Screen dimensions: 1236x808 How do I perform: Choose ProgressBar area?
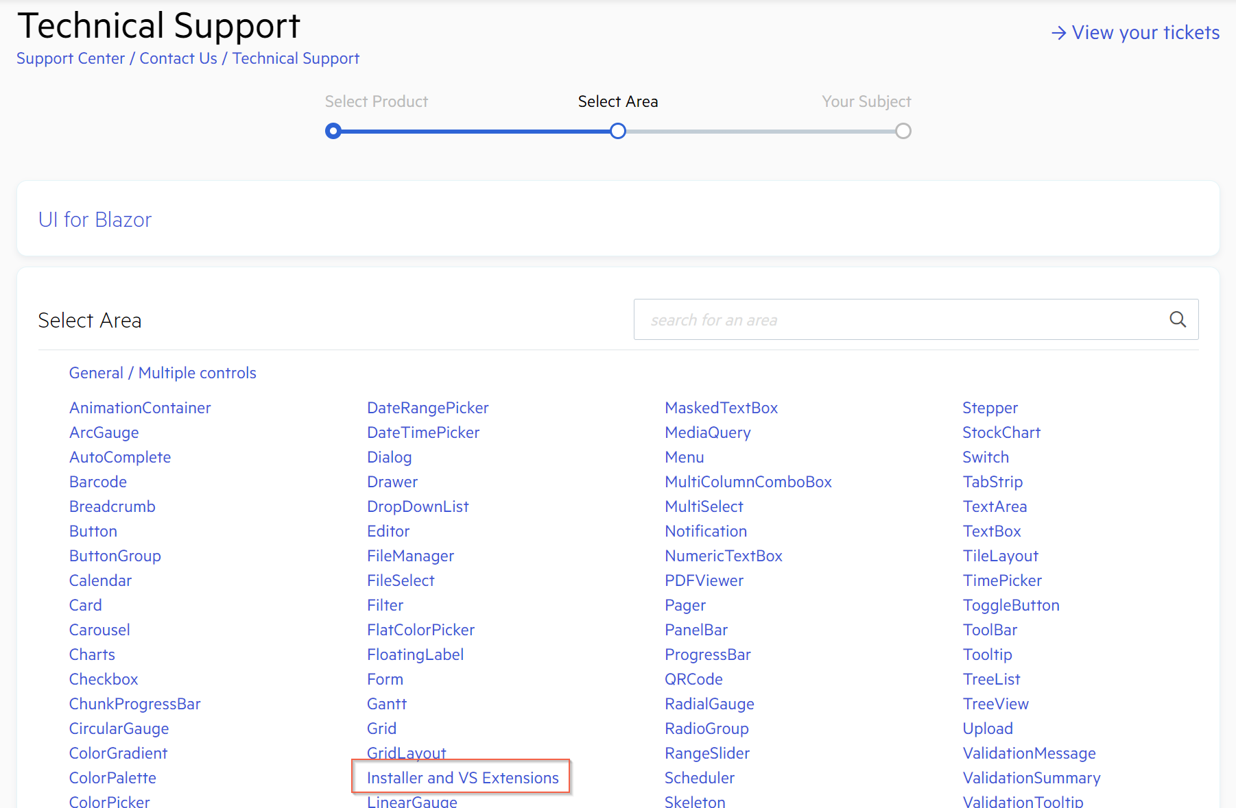point(708,654)
